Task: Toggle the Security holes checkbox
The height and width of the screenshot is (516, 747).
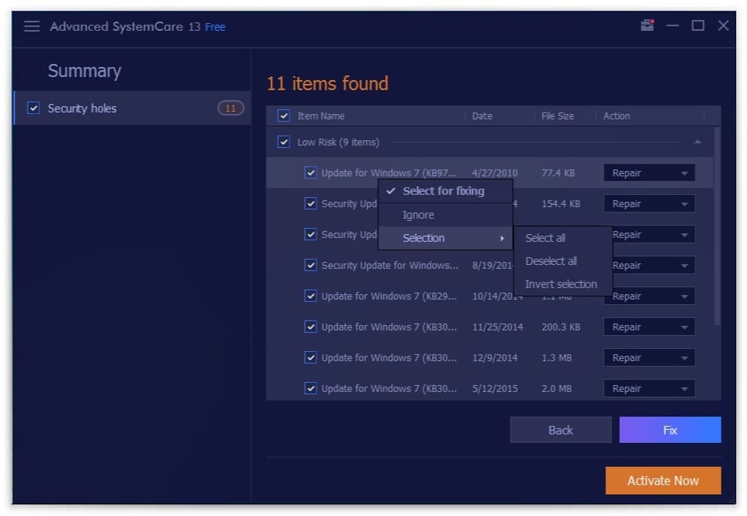Action: click(33, 108)
